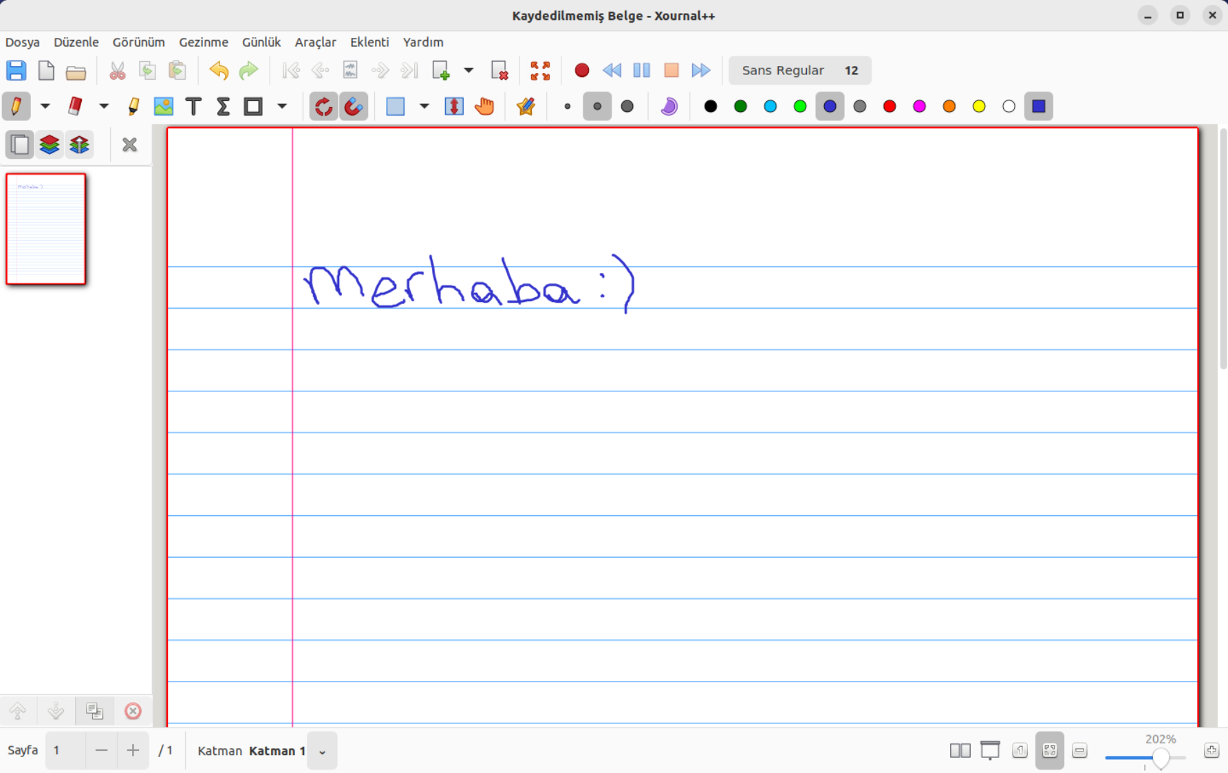
Task: Select the Highlighter tool
Action: click(x=133, y=107)
